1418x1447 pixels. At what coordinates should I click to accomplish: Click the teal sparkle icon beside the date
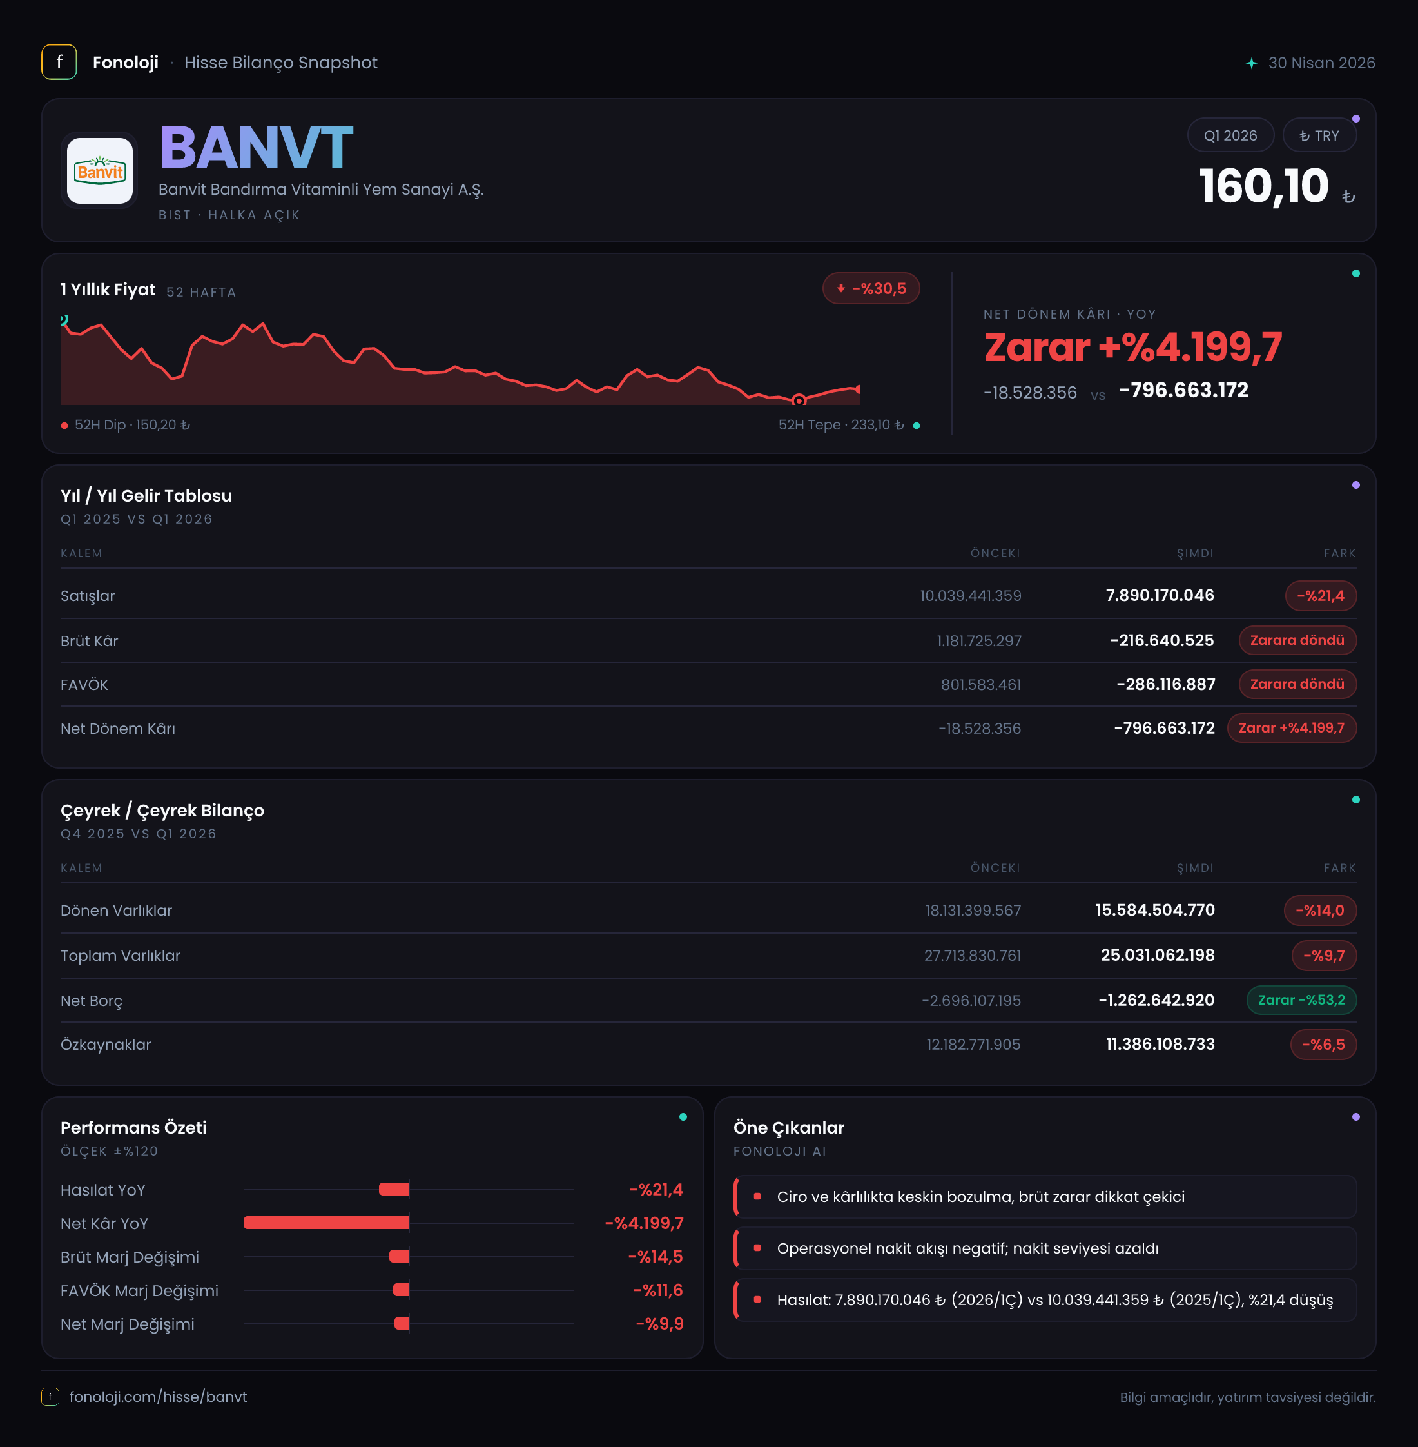click(1251, 63)
